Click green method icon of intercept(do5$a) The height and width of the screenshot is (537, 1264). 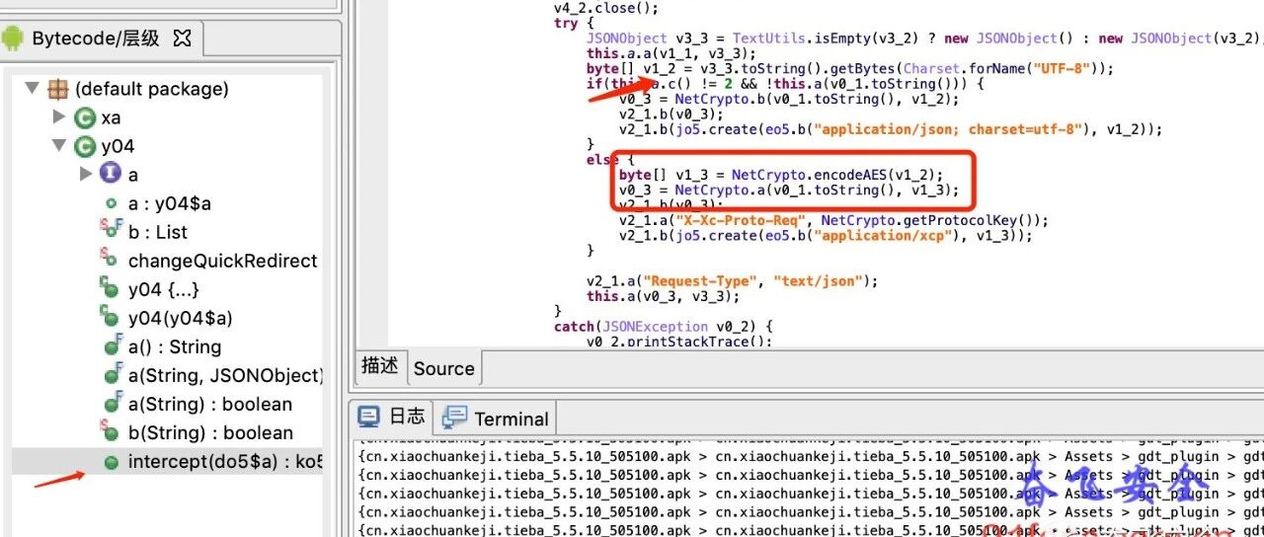click(112, 461)
